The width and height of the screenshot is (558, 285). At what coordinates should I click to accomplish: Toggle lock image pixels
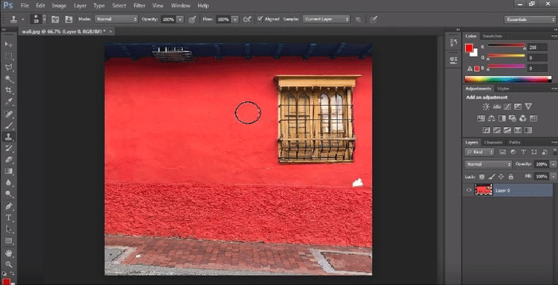(491, 176)
